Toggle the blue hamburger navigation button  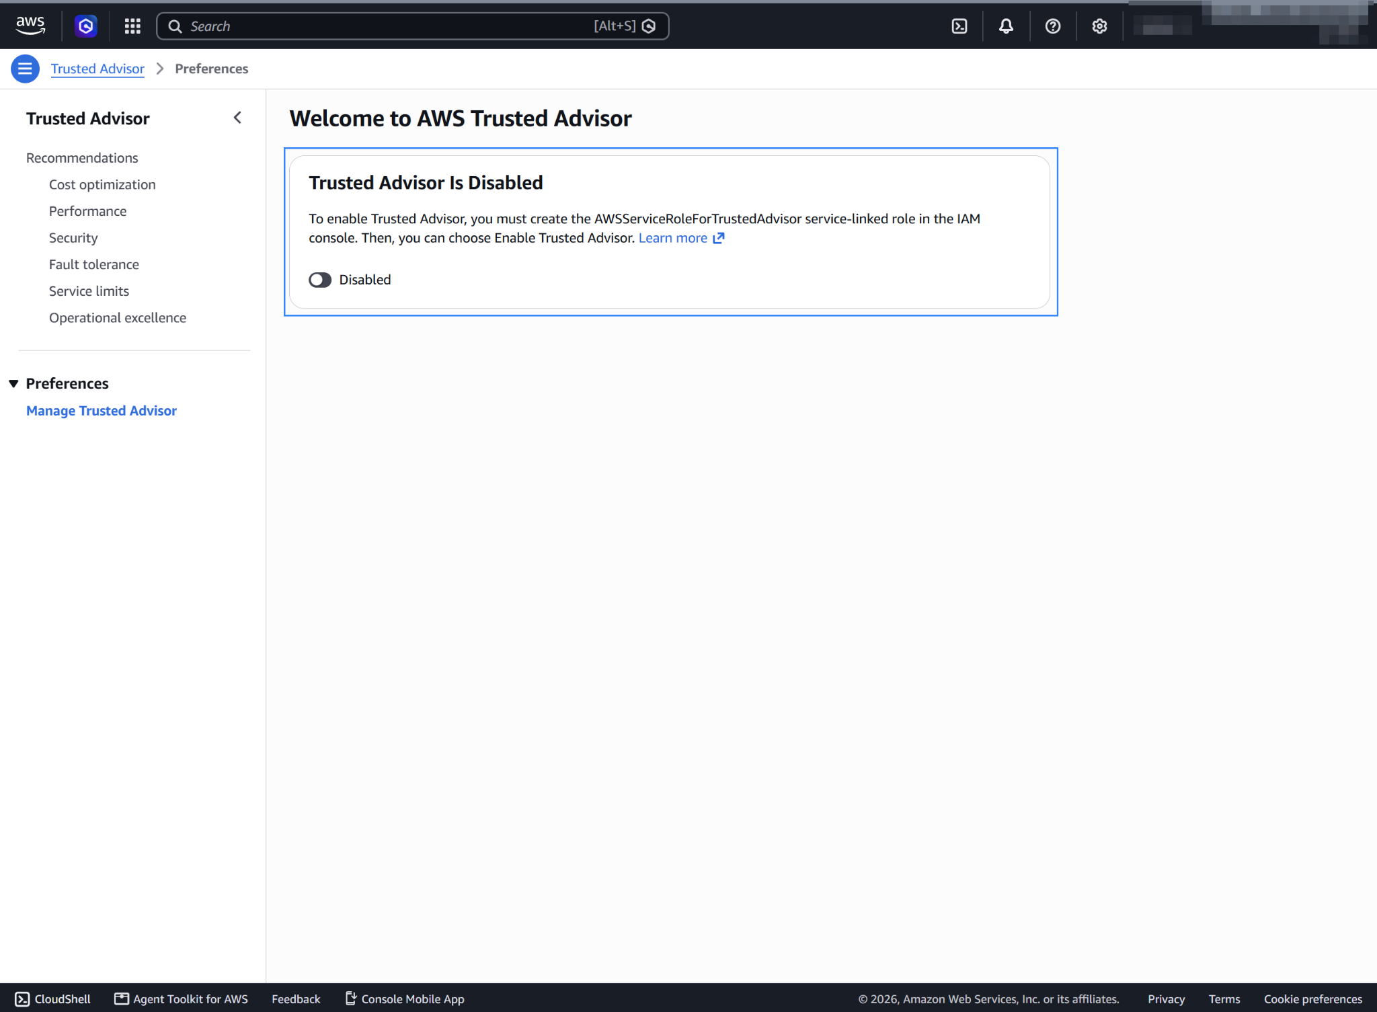tap(25, 69)
